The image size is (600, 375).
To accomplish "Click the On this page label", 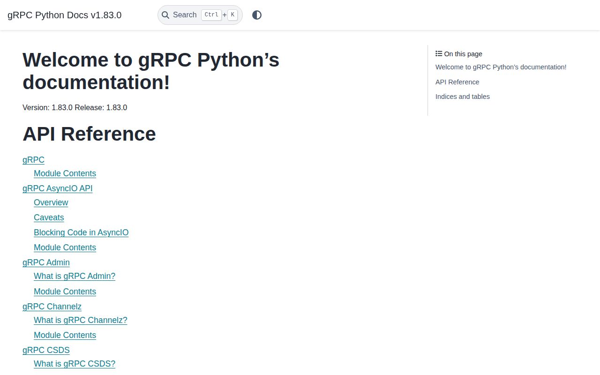I will pos(463,54).
